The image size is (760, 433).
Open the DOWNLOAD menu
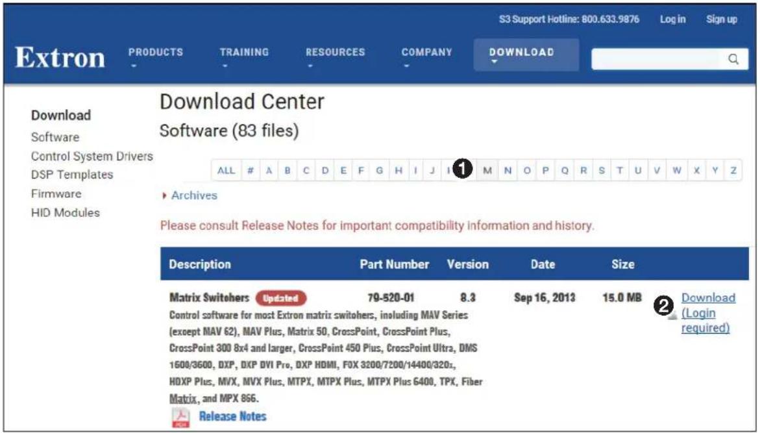pyautogui.click(x=522, y=53)
